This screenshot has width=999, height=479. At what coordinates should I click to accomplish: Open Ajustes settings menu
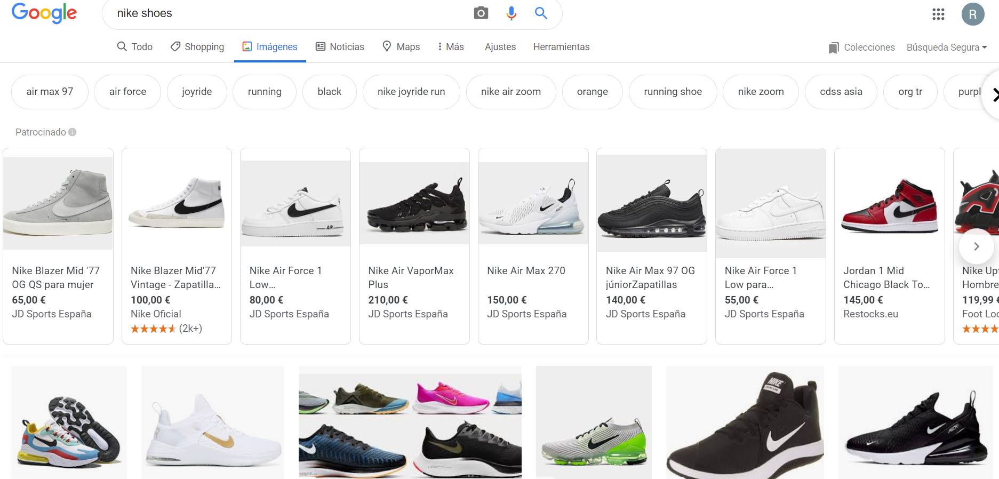click(x=500, y=47)
